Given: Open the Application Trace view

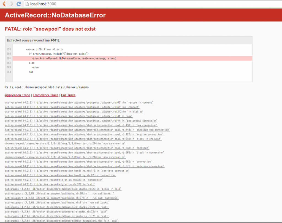Looking at the screenshot, I should click(x=17, y=95).
